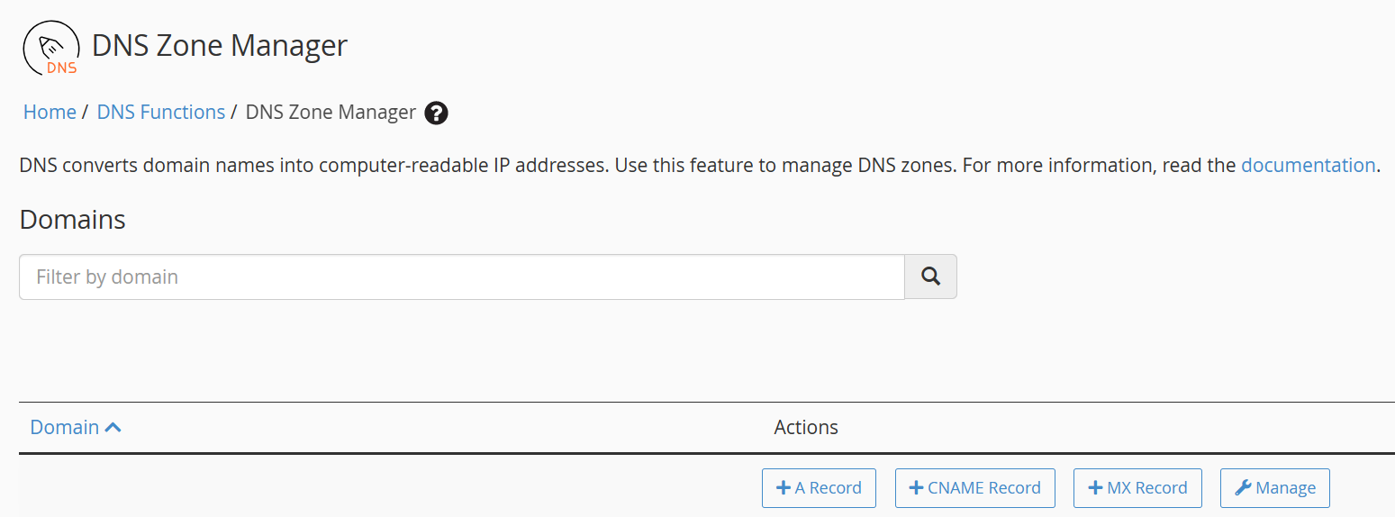Click the Actions column header
Viewport: 1395px width, 517px height.
coord(806,427)
